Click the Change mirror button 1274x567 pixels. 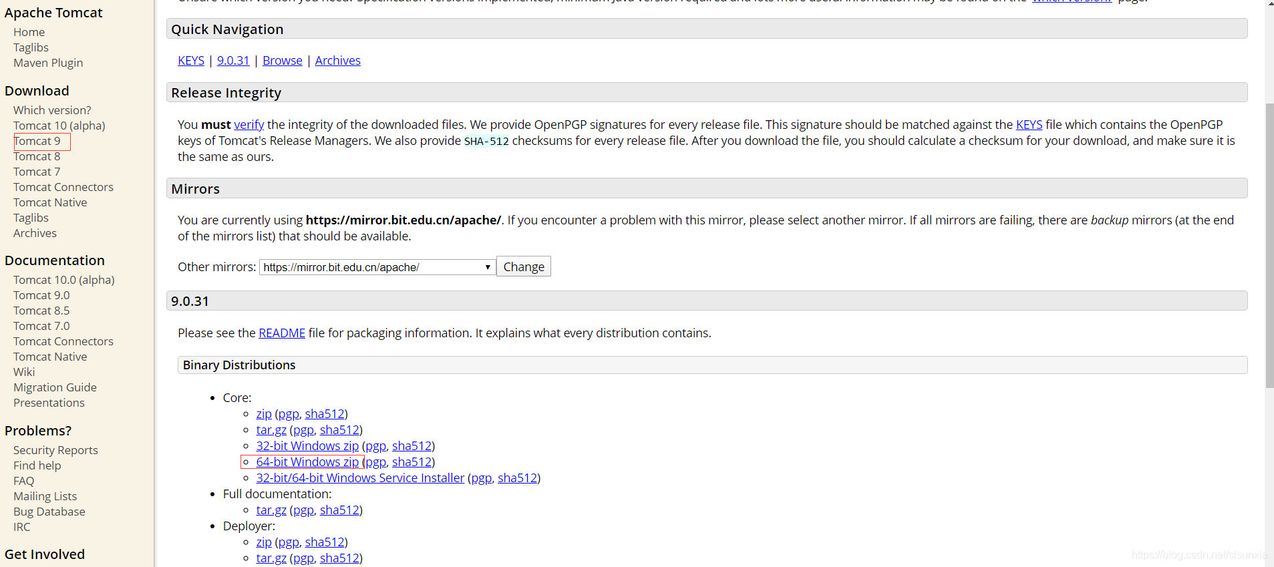pos(524,266)
